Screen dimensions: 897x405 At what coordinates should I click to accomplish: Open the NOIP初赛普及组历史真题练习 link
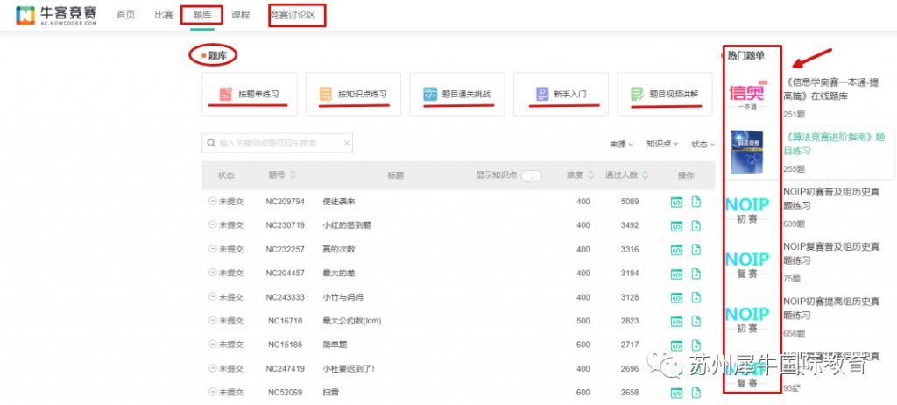point(831,198)
